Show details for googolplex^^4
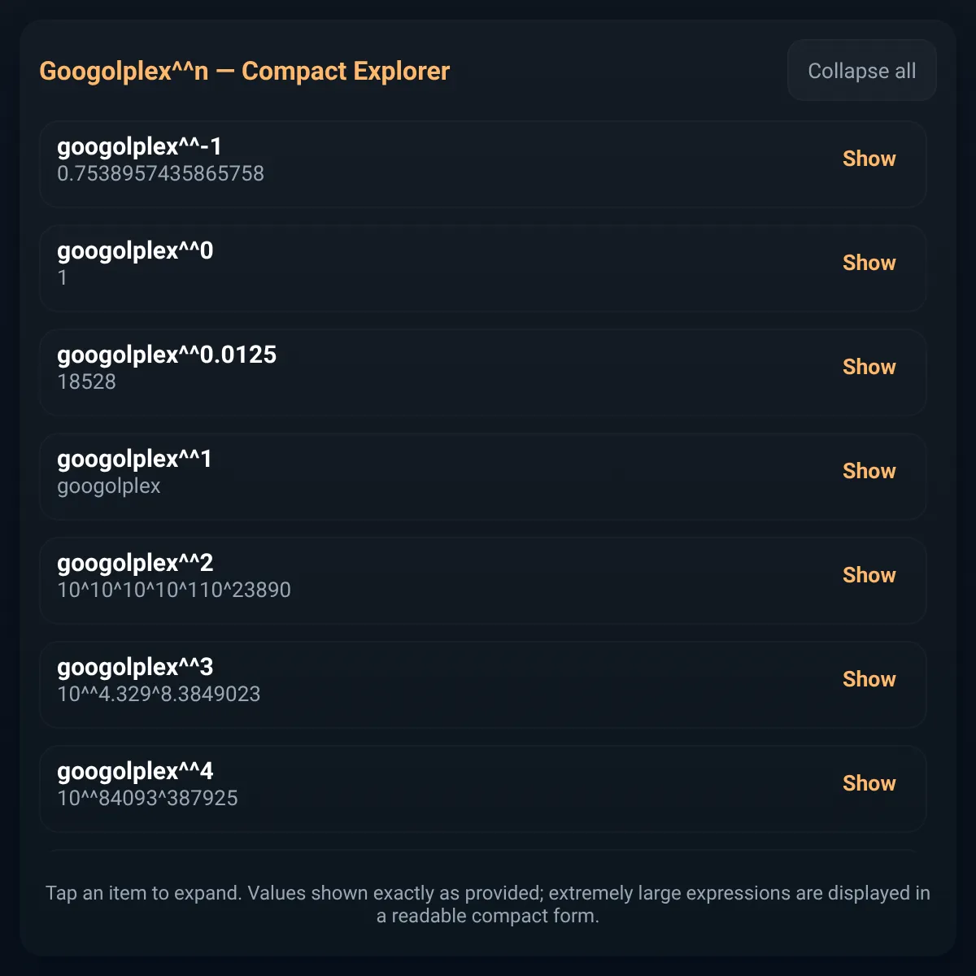 click(x=869, y=783)
